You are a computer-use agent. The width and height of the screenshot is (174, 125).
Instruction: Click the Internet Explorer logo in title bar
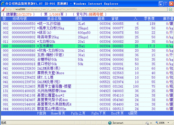[x=3, y=3]
